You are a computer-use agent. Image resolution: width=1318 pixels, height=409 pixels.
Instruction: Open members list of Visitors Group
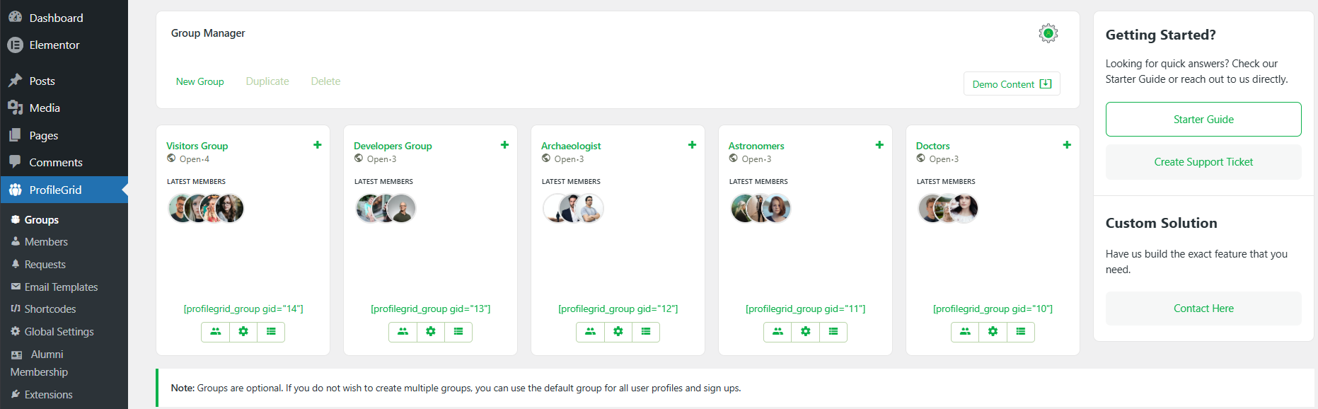click(x=215, y=332)
